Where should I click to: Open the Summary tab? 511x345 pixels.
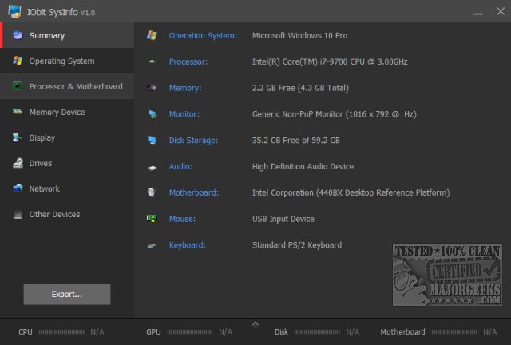click(47, 35)
